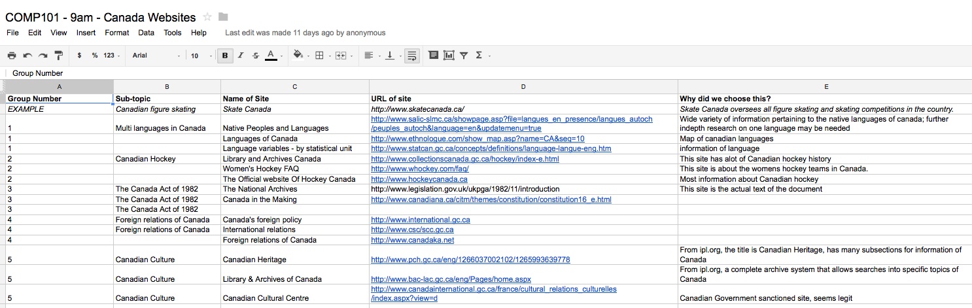This screenshot has height=308, width=972.
Task: Rename the COMP101 document title
Action: click(x=100, y=17)
